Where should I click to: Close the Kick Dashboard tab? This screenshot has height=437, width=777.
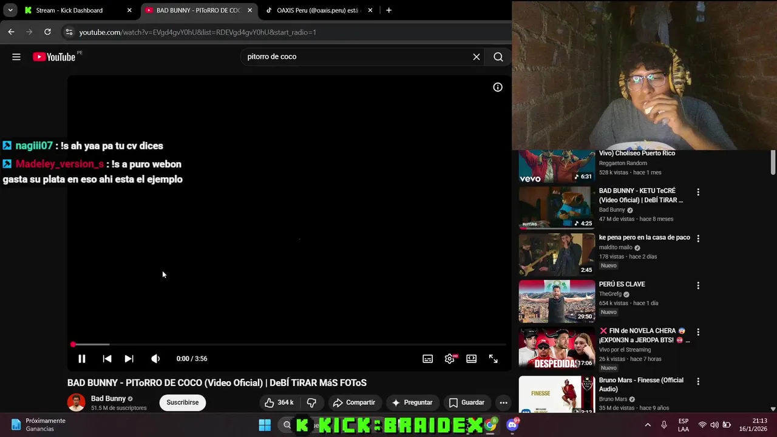coord(129,10)
